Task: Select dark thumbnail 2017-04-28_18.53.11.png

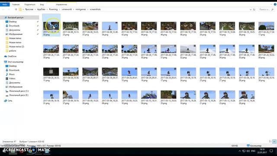Action: coord(51,71)
